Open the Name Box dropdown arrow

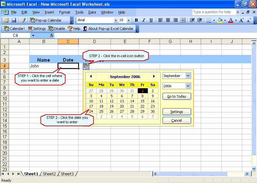pyautogui.click(x=33, y=36)
